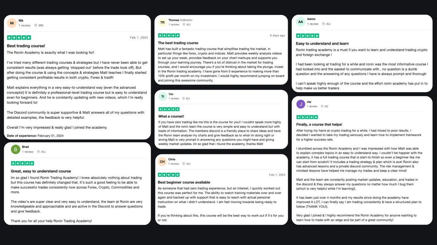Click the five-star rating on Nik's review
This screenshot has height=245, width=437.
[19, 37]
